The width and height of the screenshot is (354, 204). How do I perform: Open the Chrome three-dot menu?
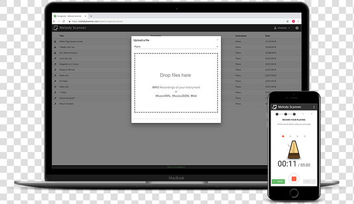[x=298, y=21]
